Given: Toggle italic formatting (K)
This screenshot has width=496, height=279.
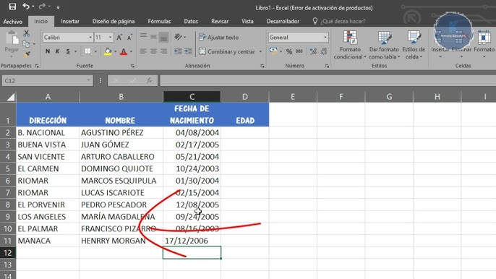Looking at the screenshot, I should coord(58,51).
